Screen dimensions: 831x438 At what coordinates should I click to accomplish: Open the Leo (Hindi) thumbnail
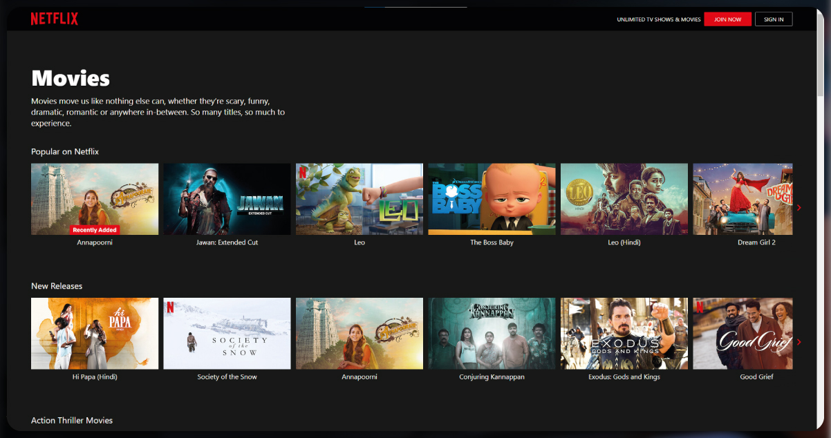[x=624, y=199]
